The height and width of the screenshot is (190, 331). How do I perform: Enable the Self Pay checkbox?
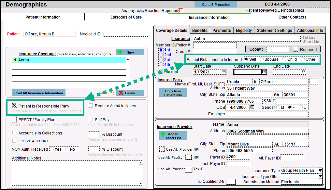pyautogui.click(x=91, y=120)
